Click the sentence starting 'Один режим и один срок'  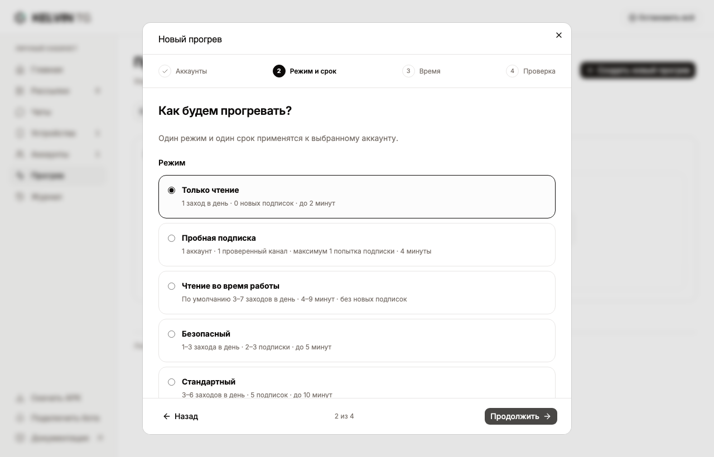[x=278, y=138]
